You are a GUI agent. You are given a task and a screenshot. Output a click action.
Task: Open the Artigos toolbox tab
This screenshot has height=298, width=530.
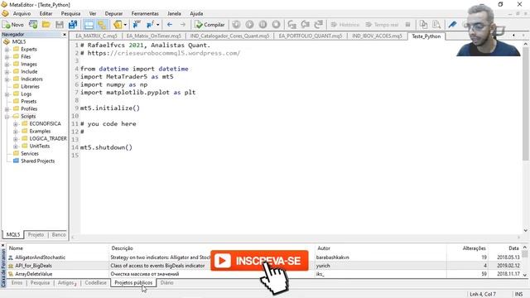[66, 283]
